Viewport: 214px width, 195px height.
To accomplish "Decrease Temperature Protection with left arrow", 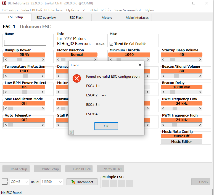I will click(6, 76).
